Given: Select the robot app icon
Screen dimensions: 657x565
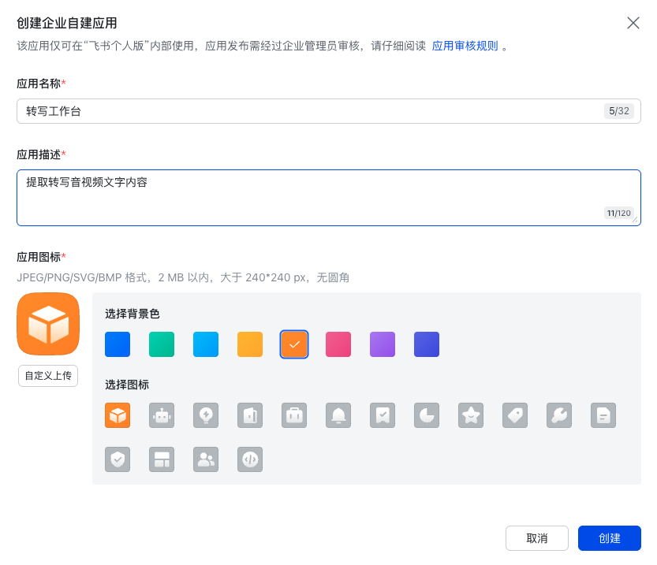Looking at the screenshot, I should point(162,415).
